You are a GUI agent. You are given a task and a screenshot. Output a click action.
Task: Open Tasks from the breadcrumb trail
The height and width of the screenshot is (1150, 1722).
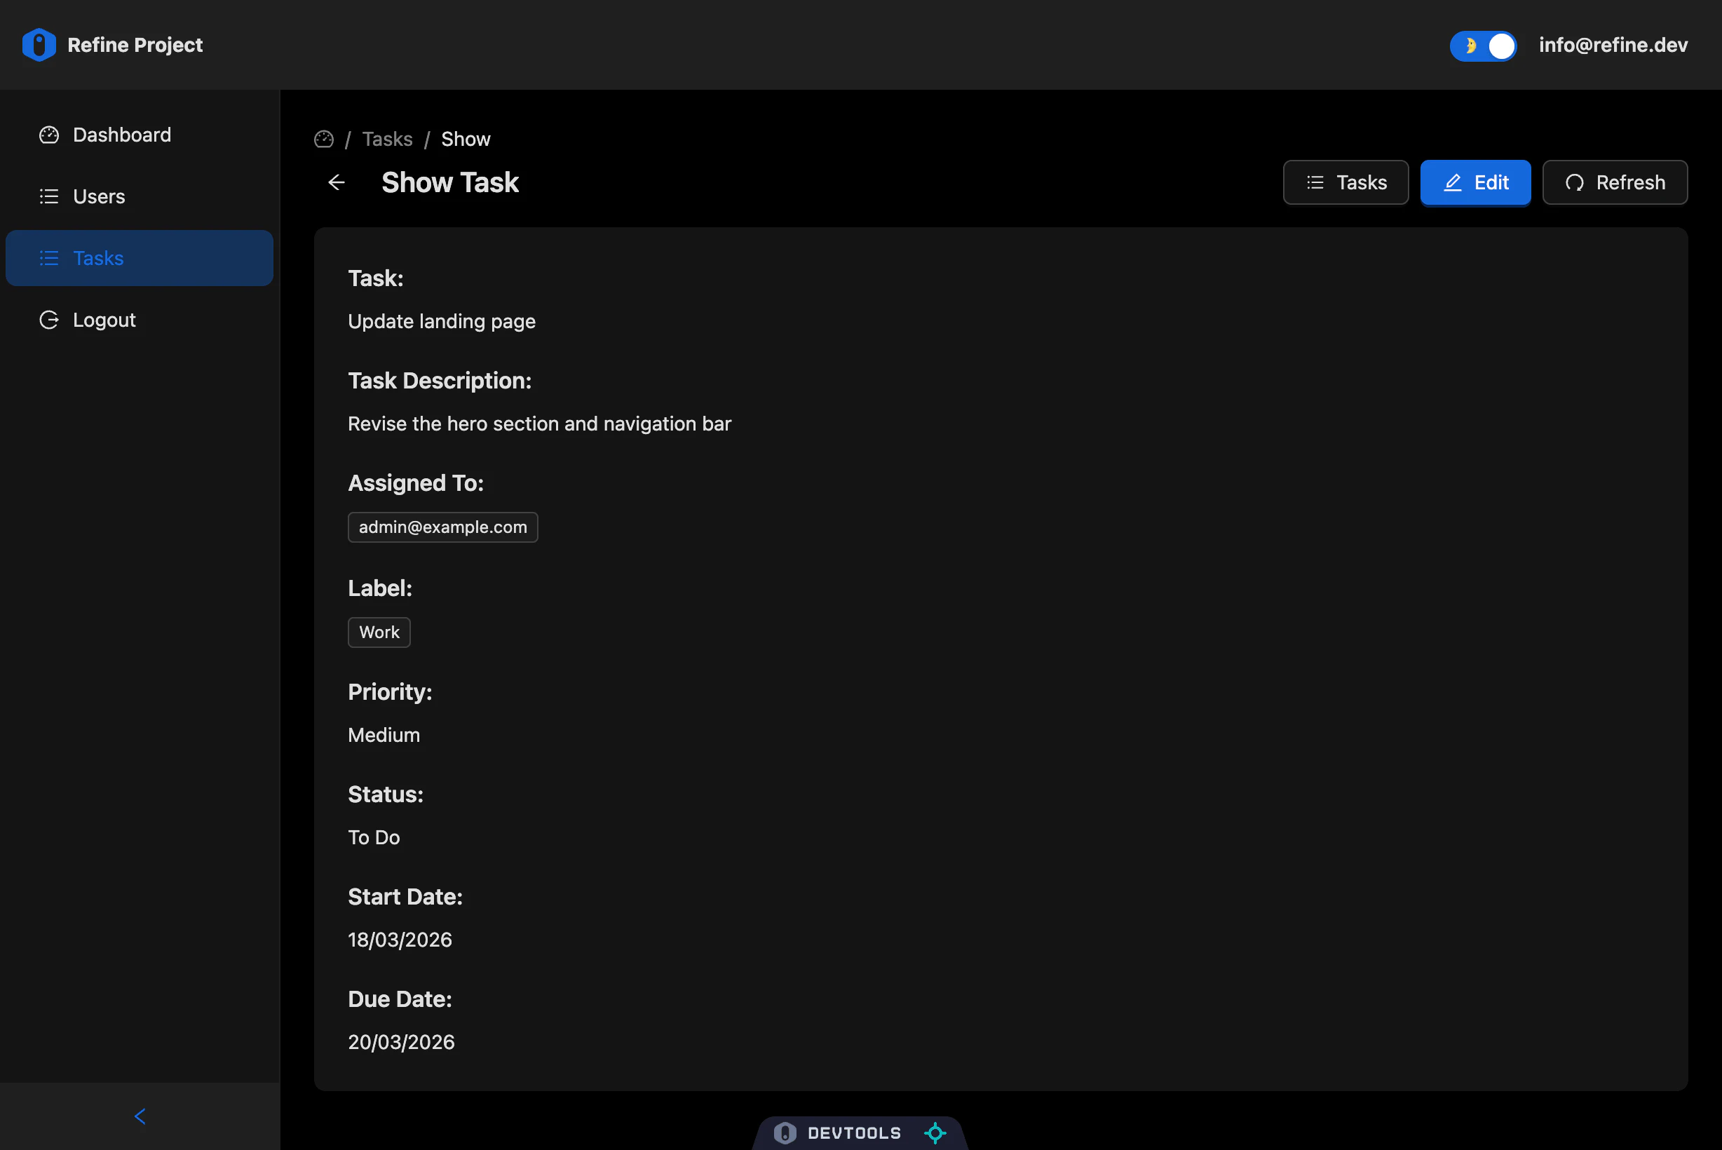click(x=386, y=139)
